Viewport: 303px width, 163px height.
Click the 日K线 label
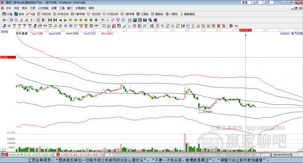(4, 32)
